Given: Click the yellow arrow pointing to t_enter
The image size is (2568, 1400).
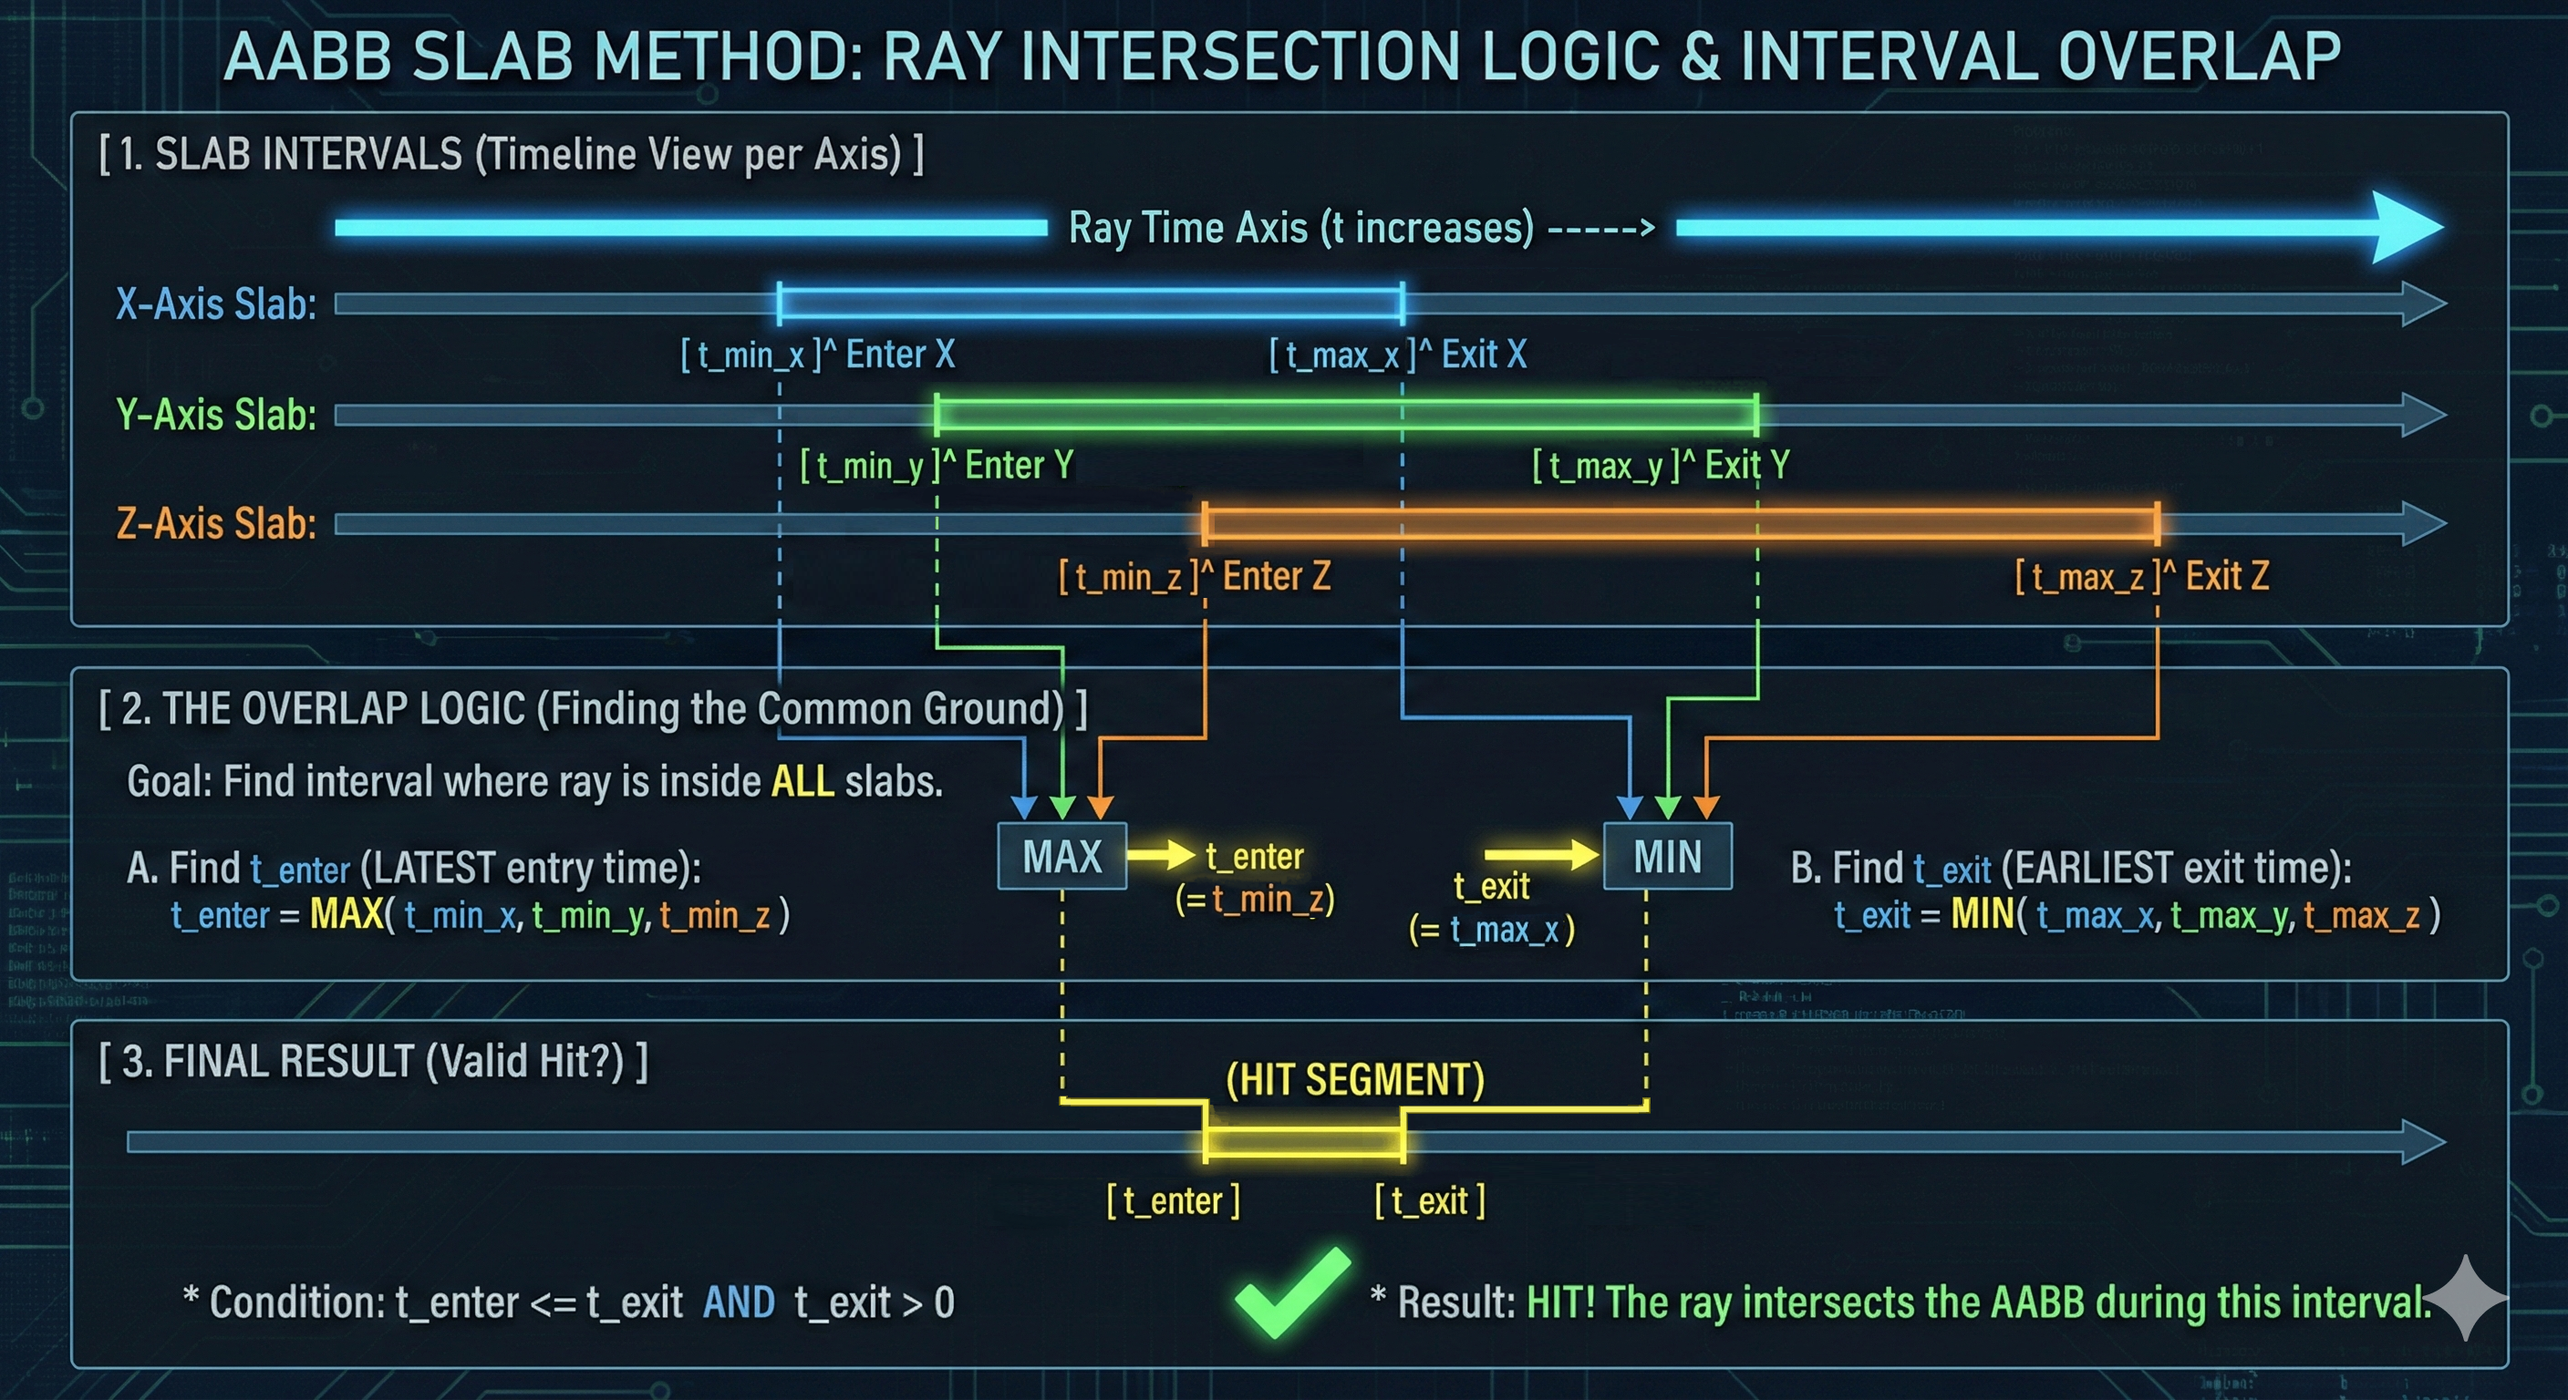Looking at the screenshot, I should (x=1162, y=854).
